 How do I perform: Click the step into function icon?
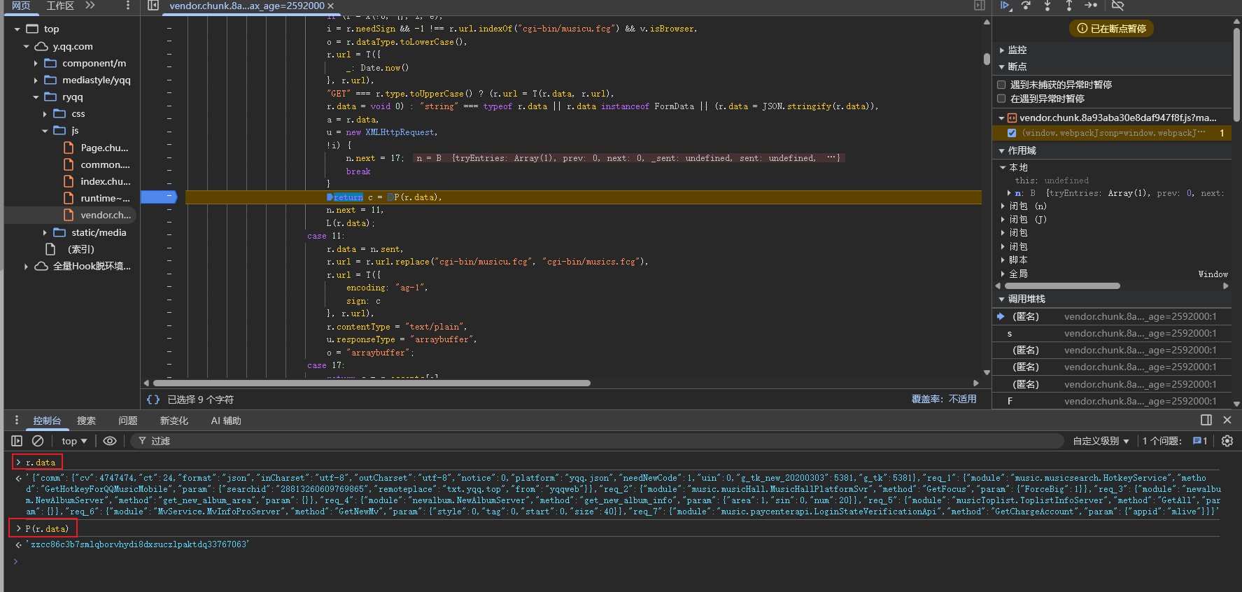[x=1047, y=6]
